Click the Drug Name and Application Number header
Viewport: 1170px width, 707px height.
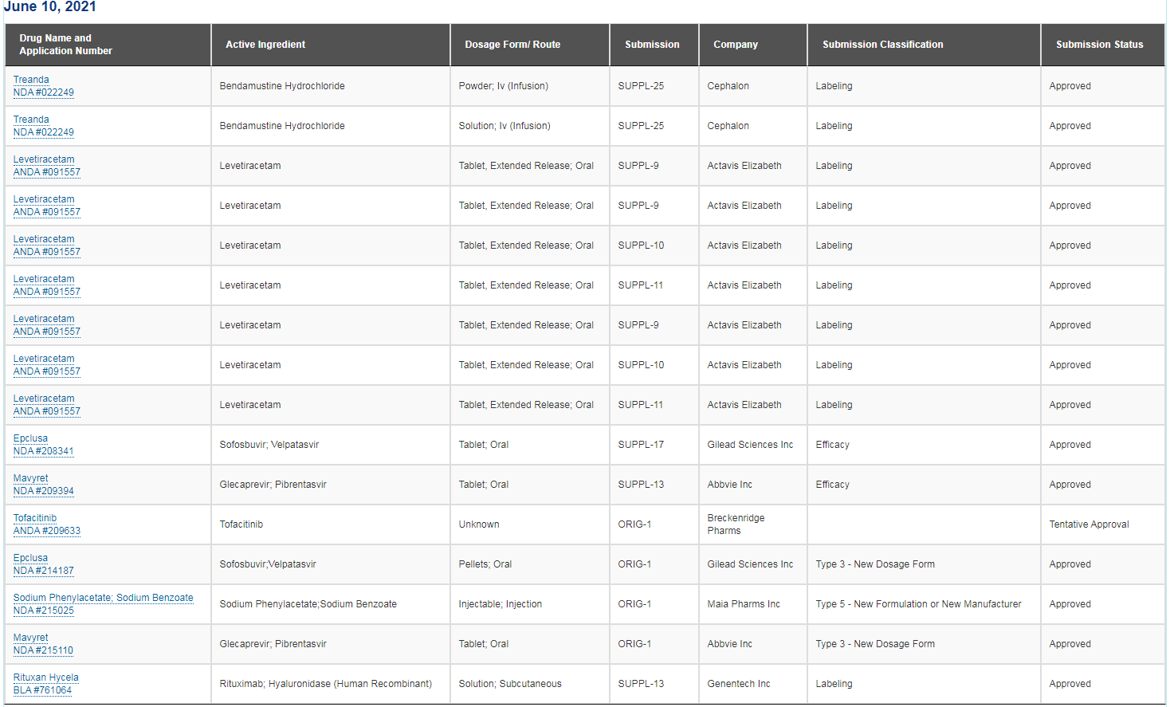108,45
